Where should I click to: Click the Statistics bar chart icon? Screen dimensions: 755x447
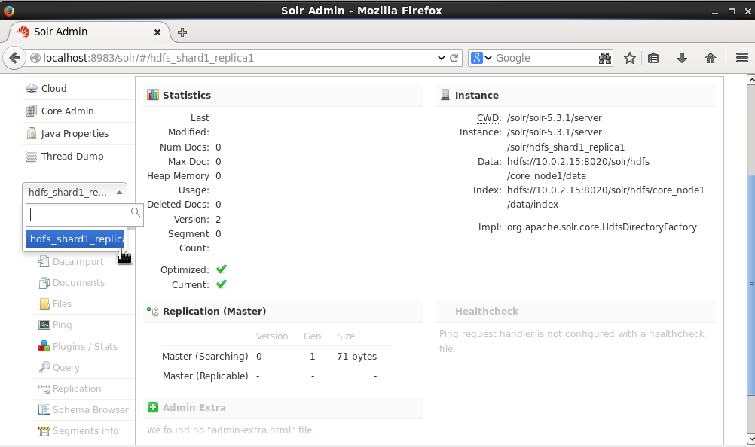[153, 95]
